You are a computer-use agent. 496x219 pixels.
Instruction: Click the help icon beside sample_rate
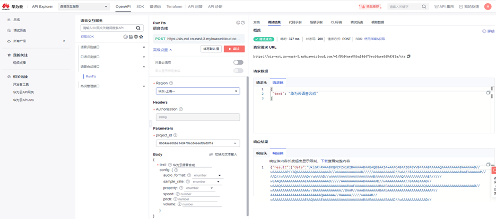188,181
